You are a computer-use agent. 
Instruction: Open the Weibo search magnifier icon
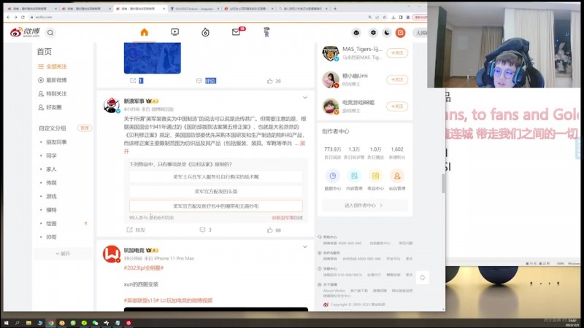(50, 33)
